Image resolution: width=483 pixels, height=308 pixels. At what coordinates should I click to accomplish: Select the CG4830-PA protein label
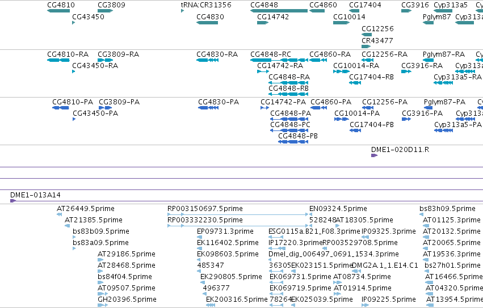(219, 102)
